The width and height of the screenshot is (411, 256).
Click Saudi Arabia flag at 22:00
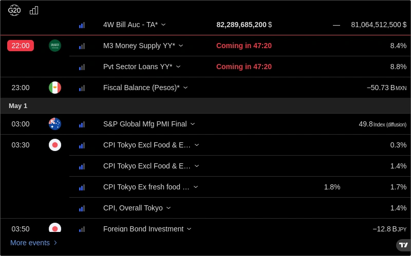(55, 46)
